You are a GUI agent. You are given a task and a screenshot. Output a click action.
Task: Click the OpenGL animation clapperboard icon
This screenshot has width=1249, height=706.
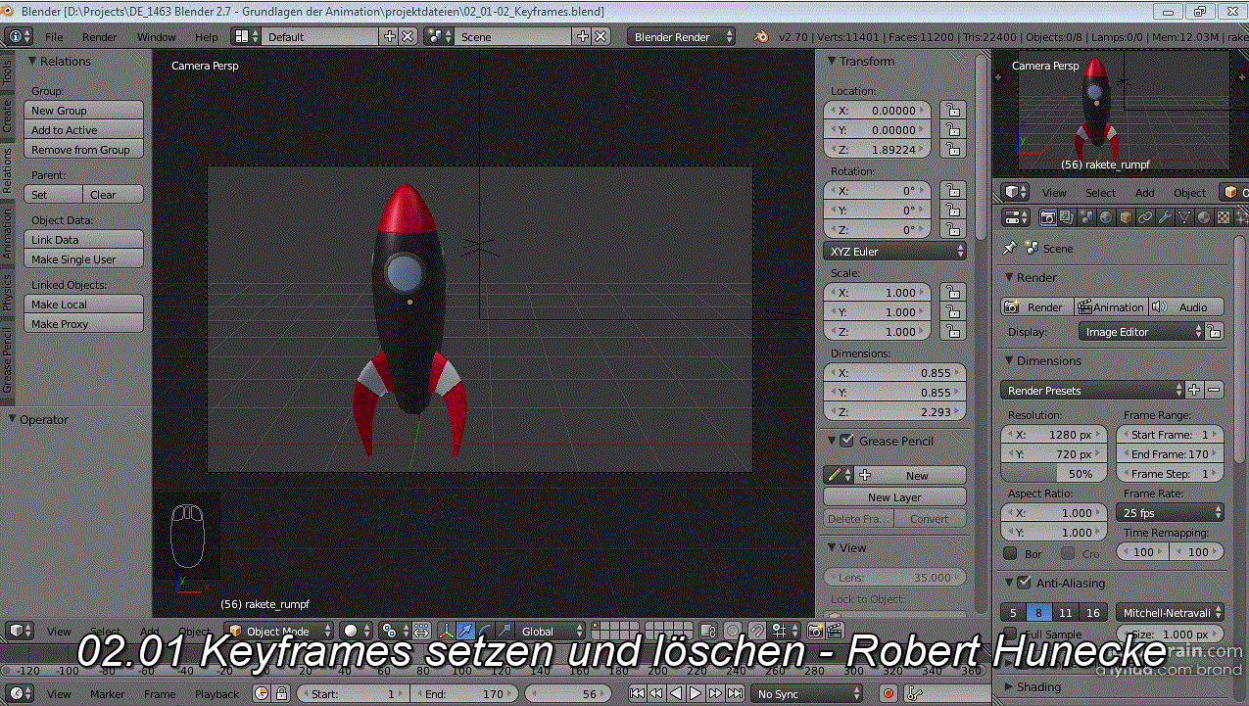click(834, 631)
